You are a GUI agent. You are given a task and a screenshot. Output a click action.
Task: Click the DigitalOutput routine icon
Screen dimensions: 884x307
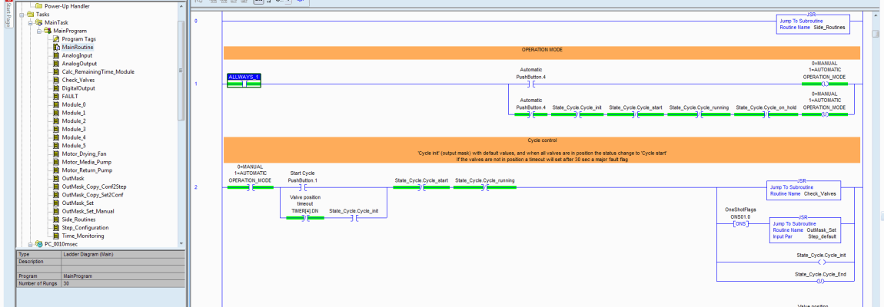56,87
